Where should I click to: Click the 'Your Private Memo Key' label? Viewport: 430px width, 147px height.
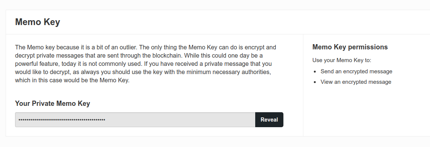(x=52, y=104)
